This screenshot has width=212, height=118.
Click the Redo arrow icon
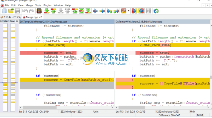click(32, 11)
